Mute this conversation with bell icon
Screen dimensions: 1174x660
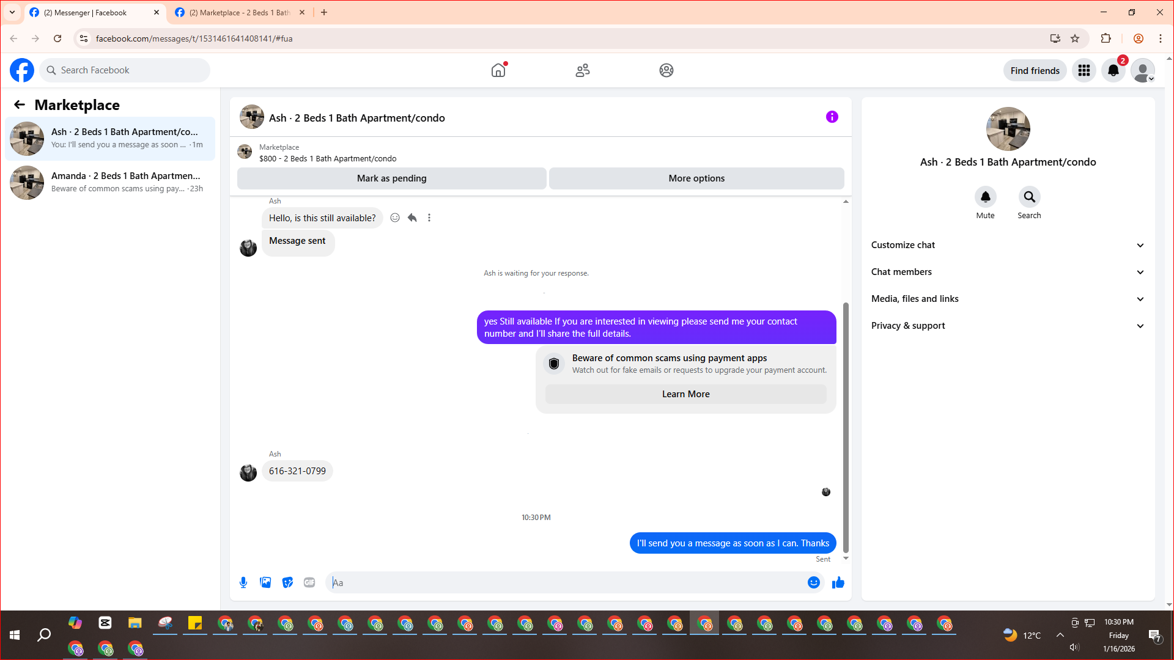click(985, 197)
